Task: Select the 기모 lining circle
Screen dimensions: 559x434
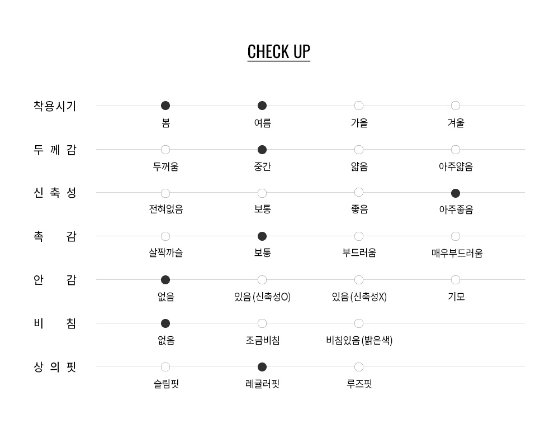Action: [x=456, y=280]
